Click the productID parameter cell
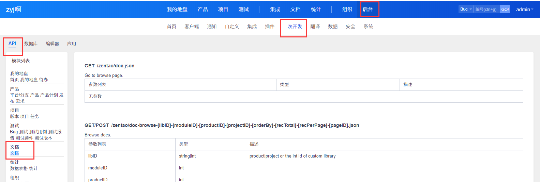Image resolution: width=540 pixels, height=182 pixels. [x=130, y=178]
